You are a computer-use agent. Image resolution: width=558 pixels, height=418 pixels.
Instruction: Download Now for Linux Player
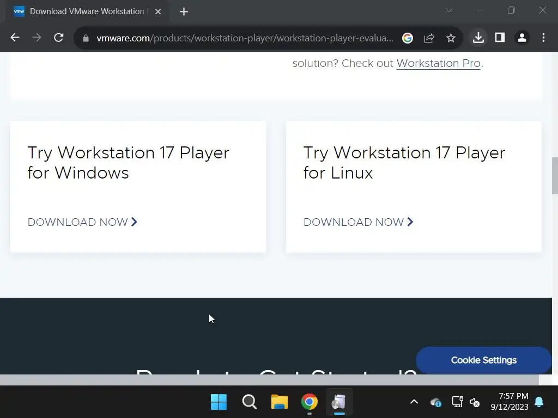click(359, 222)
